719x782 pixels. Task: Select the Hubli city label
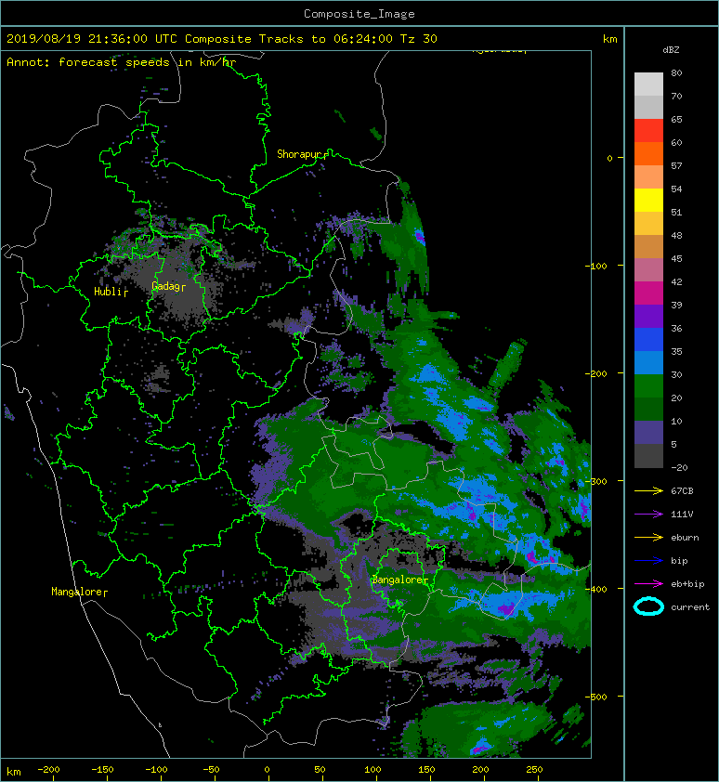point(108,292)
